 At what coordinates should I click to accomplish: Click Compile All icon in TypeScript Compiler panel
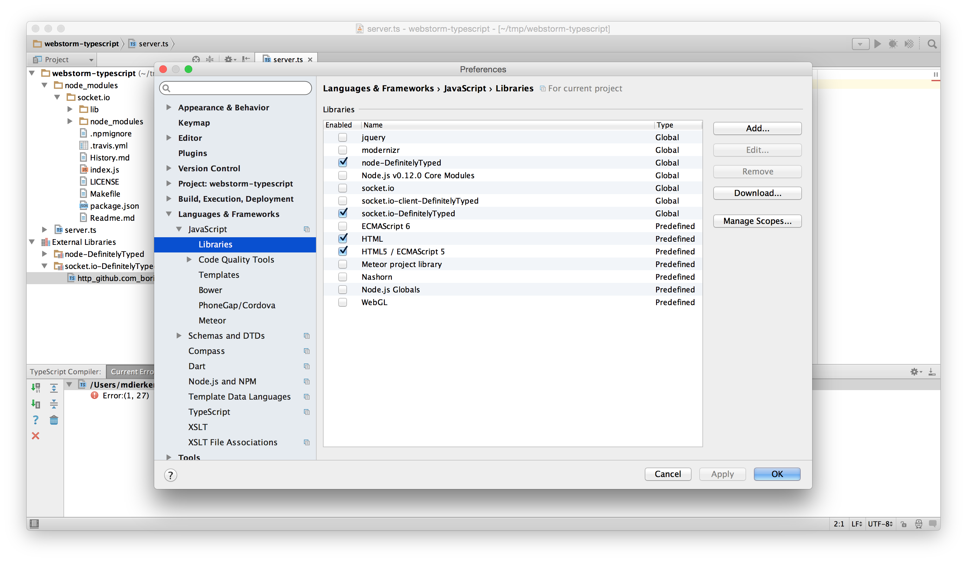pyautogui.click(x=36, y=388)
